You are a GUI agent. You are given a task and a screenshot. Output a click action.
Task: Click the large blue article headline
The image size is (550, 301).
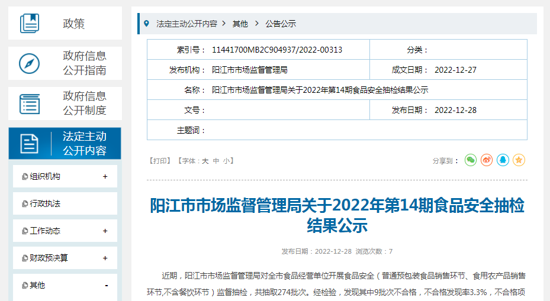click(x=337, y=215)
